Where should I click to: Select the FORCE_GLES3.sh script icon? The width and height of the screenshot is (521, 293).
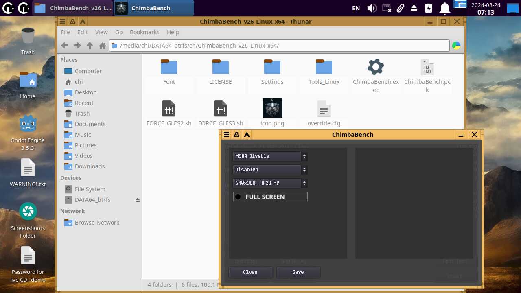coord(221,108)
